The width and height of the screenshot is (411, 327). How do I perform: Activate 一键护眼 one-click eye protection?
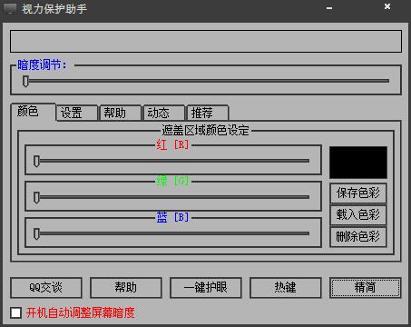pyautogui.click(x=206, y=288)
